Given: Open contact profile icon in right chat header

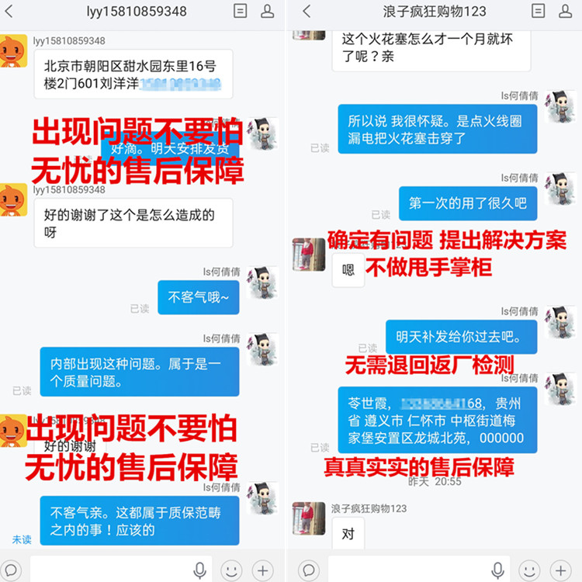Looking at the screenshot, I should (565, 11).
